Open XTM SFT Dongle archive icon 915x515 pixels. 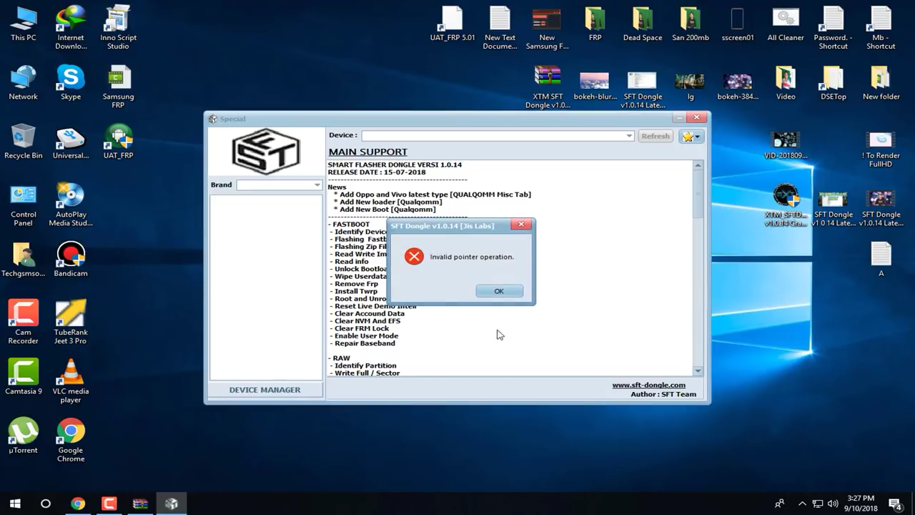[548, 87]
